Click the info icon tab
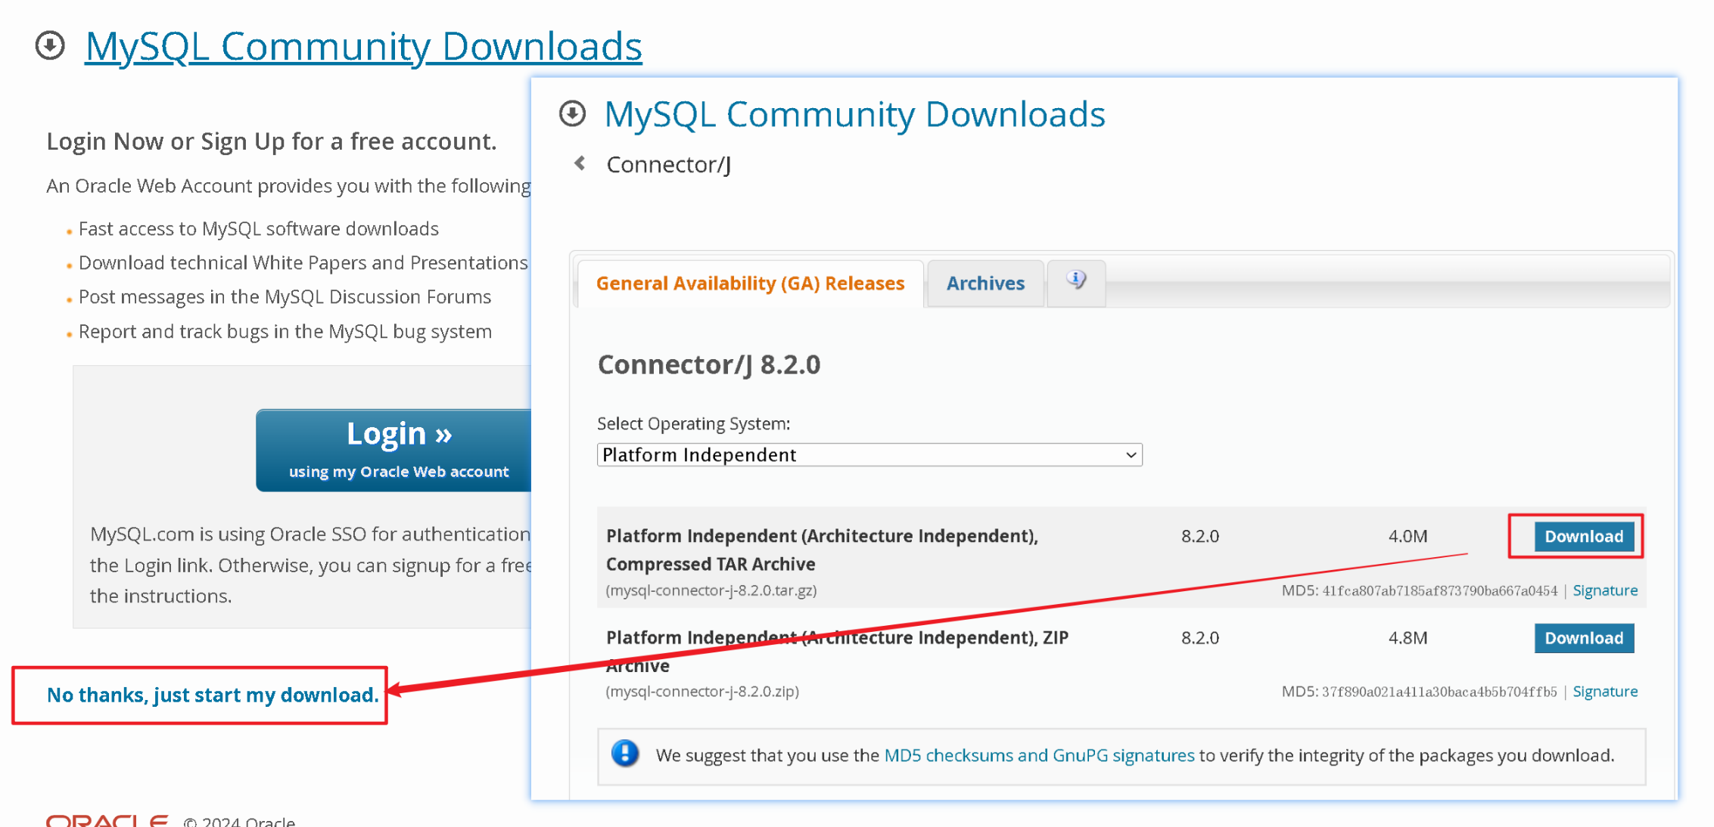1714x827 pixels. (1076, 281)
